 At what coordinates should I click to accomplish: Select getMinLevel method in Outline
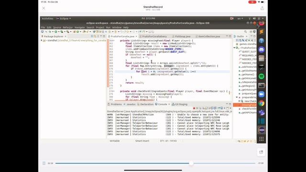pyautogui.click(x=248, y=78)
